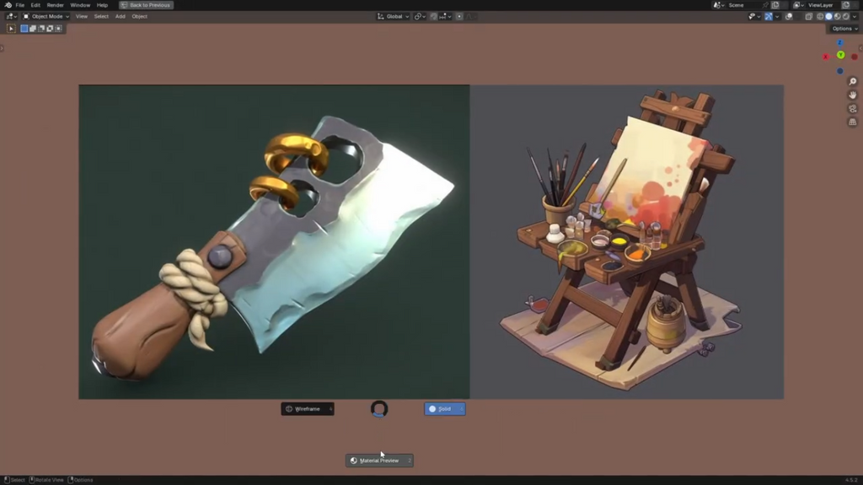Select the tweak select tool icon
The height and width of the screenshot is (485, 863).
(11, 29)
